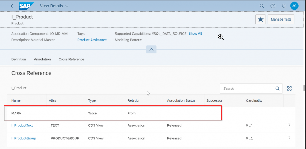306x149 pixels.
Task: Click the _PRODUCTGROUP alias cell
Action: coord(64,139)
